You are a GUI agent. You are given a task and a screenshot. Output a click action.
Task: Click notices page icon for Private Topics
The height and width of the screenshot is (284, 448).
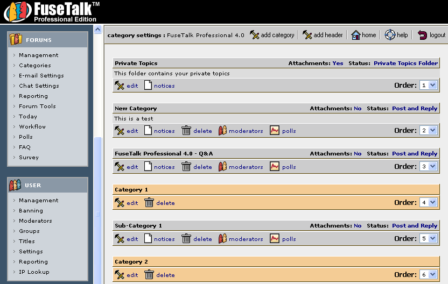[x=148, y=85]
